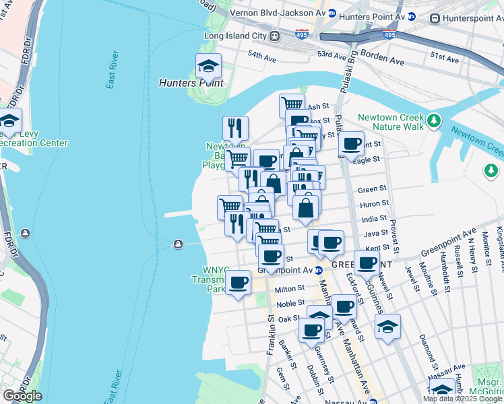Screen dimensions: 504x404
Task: Select the Pulaski Brg label
Action: (x=348, y=71)
